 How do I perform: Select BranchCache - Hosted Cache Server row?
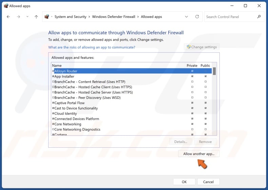coord(132,92)
